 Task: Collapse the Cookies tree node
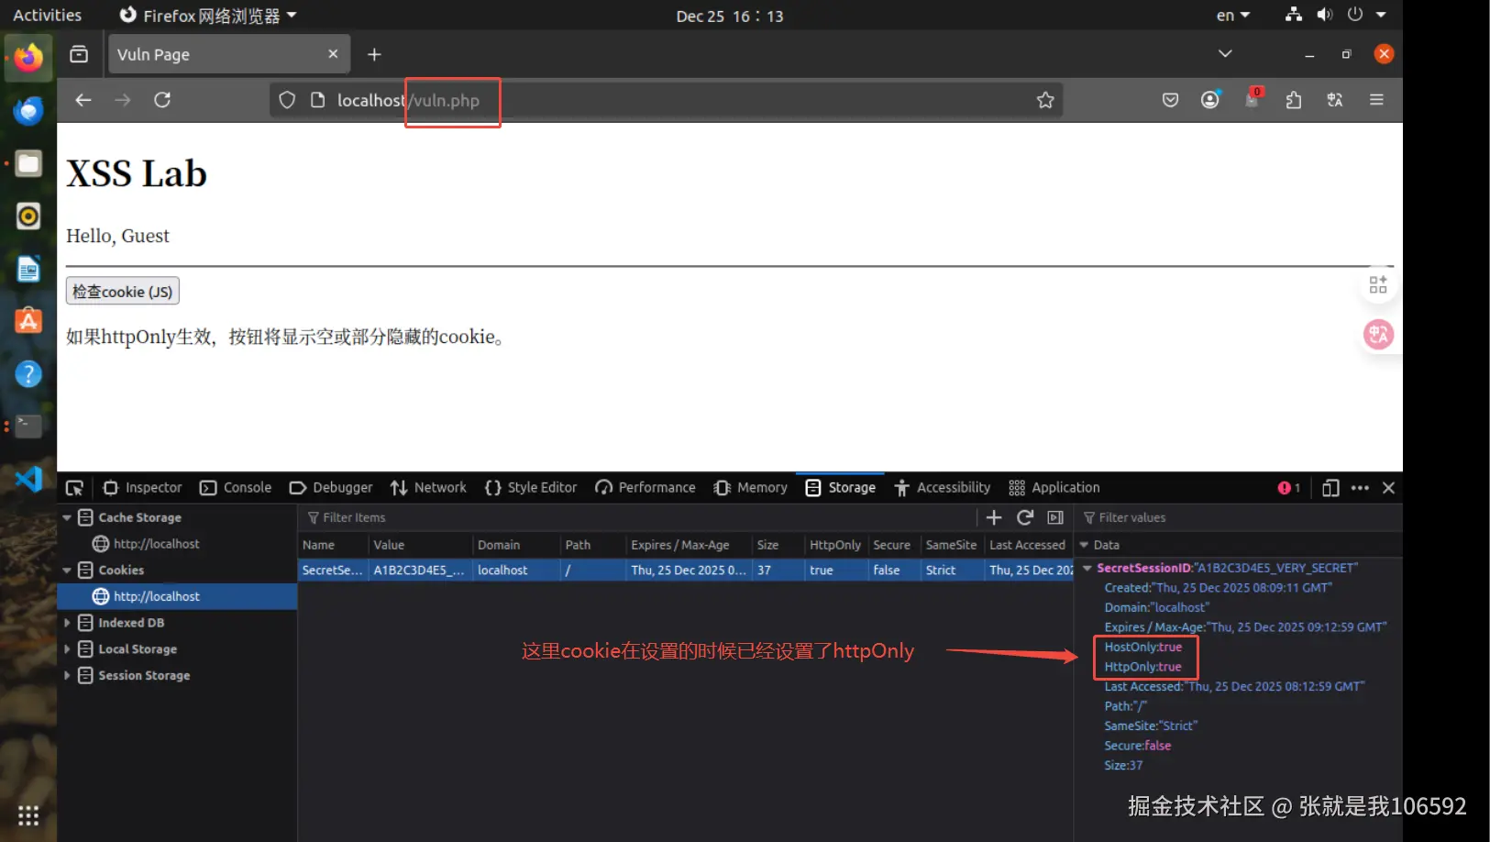click(x=67, y=571)
